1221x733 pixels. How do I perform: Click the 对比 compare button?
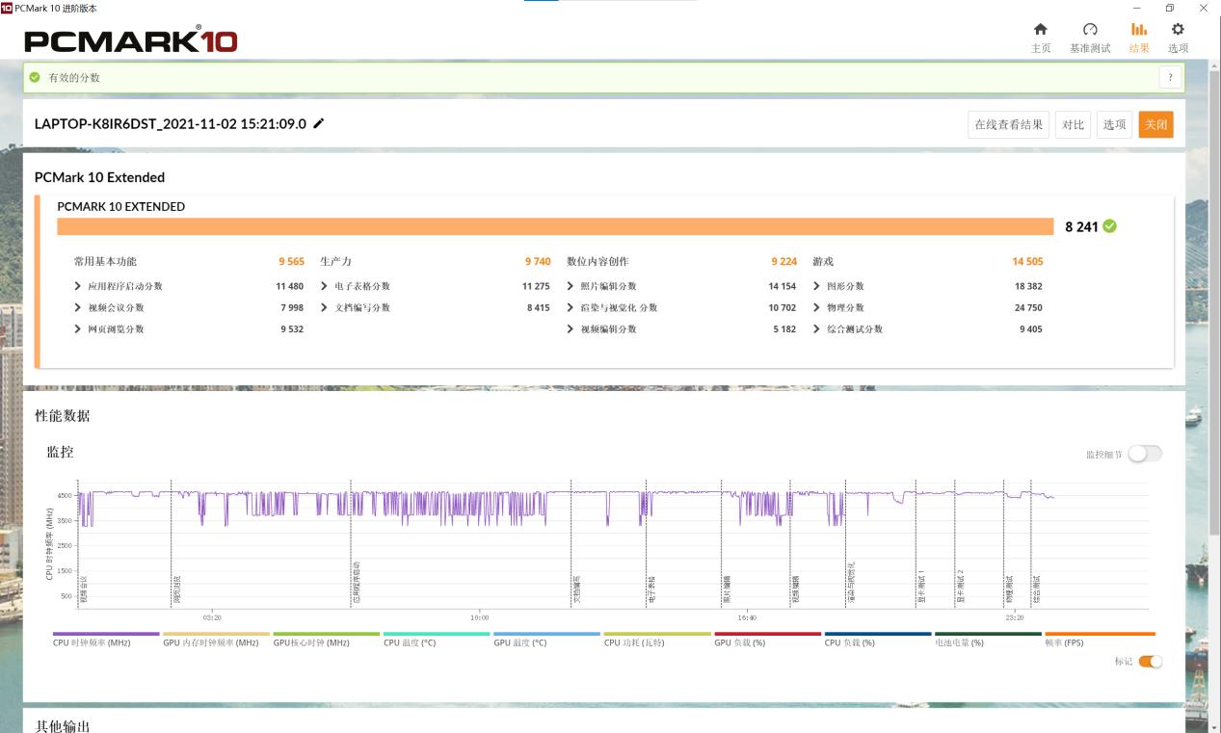pyautogui.click(x=1073, y=124)
